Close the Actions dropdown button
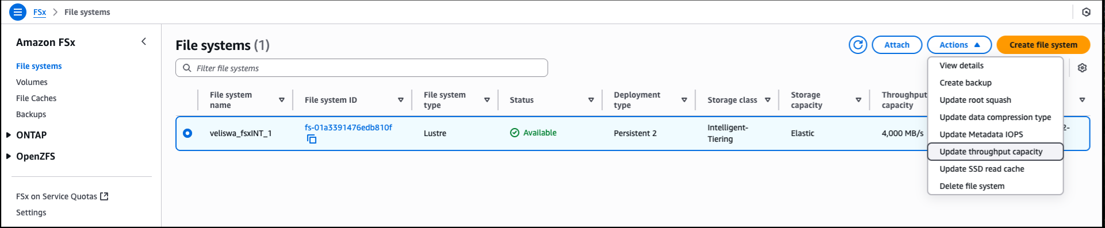1105x228 pixels. point(959,45)
